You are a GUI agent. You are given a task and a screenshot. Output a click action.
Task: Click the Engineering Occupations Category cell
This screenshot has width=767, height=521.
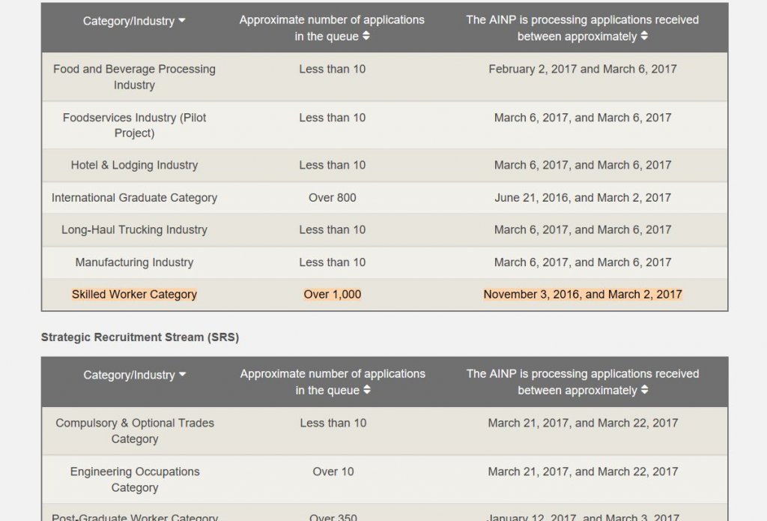coord(135,480)
